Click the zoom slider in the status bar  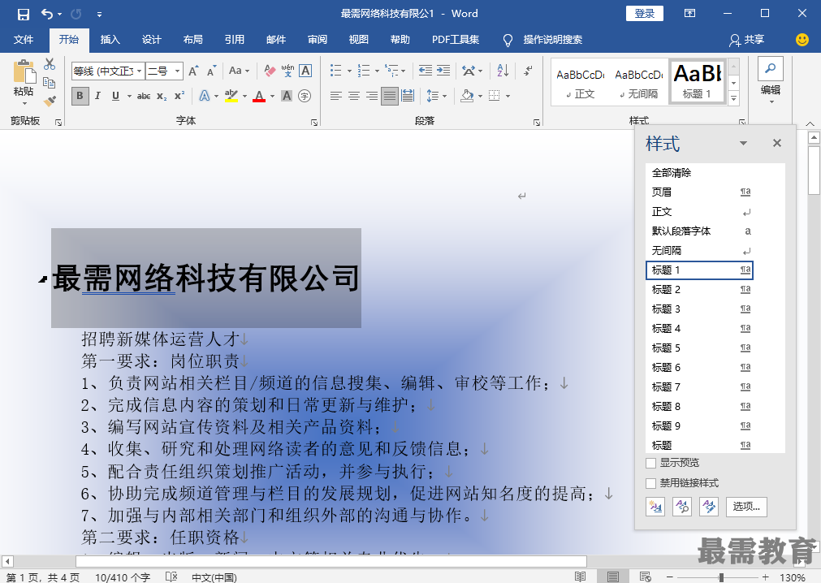coord(721,577)
